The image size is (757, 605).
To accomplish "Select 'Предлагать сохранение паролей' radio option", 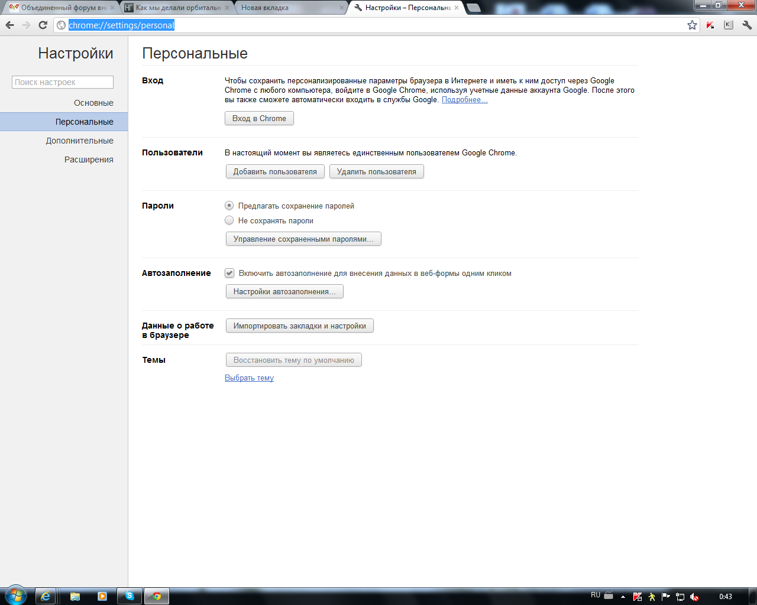I will (229, 206).
